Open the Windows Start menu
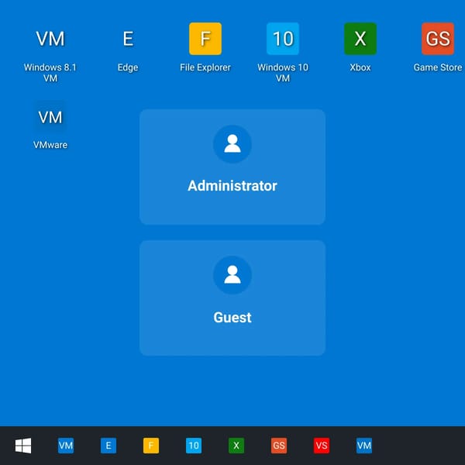The width and height of the screenshot is (465, 465). (x=23, y=446)
